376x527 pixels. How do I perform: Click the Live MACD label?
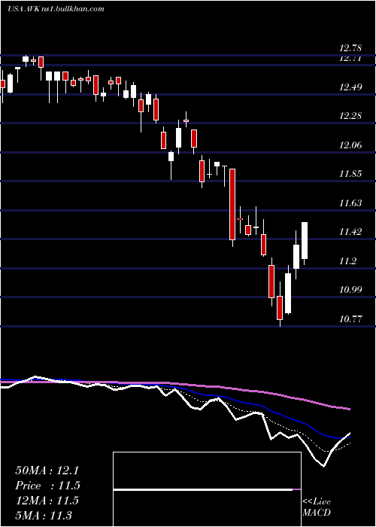317,507
